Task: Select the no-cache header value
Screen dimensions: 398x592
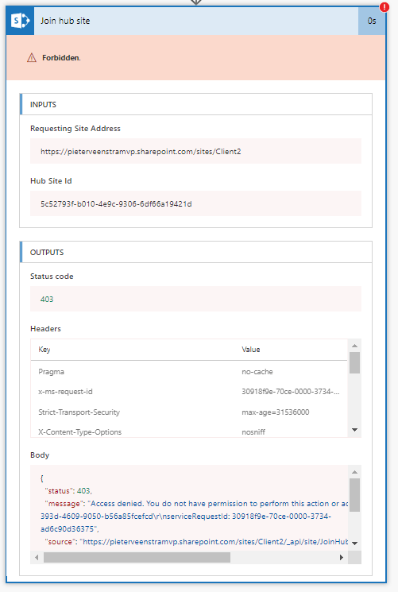Action: (x=257, y=372)
